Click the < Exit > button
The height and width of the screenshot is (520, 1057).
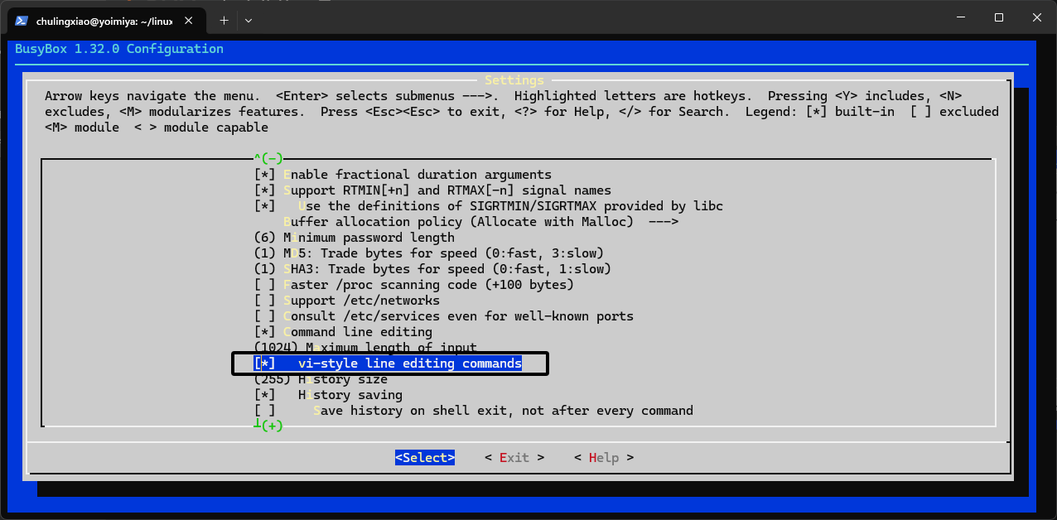pos(514,458)
